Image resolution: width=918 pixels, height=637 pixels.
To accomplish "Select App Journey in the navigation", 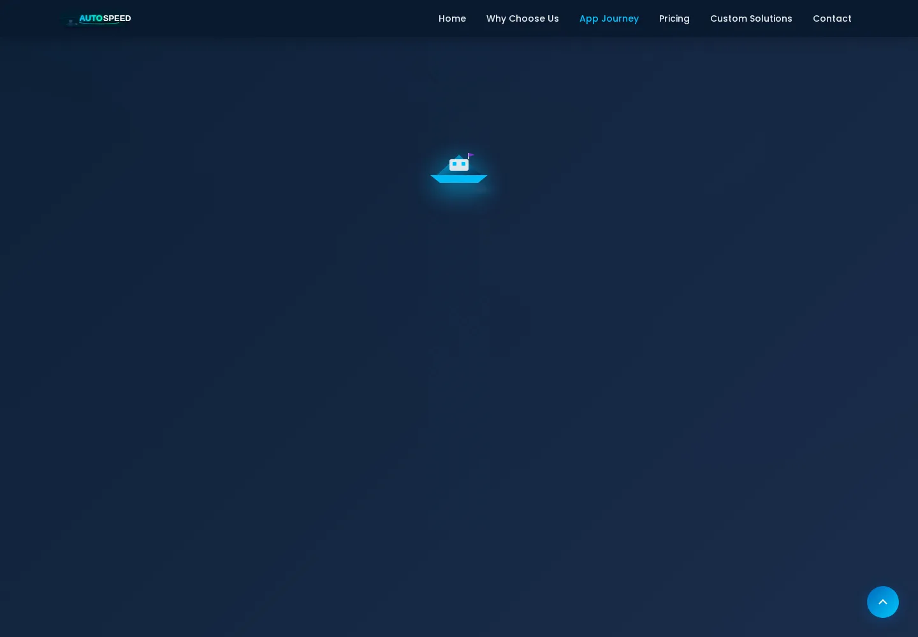I will click(609, 18).
